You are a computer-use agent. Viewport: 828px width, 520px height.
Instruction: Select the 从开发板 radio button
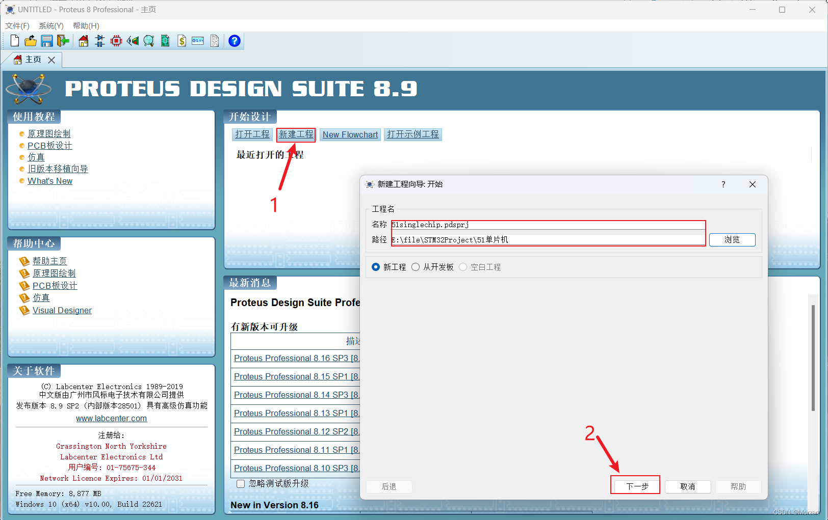[x=416, y=267]
